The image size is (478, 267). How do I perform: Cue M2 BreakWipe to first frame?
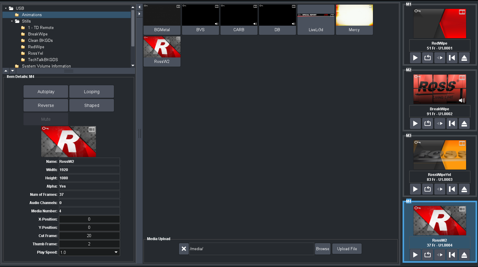pos(452,123)
